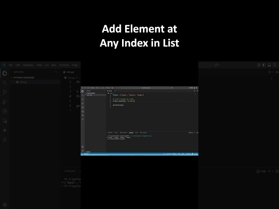Click new terminal plus icon in dimmed background panel

tap(269, 171)
